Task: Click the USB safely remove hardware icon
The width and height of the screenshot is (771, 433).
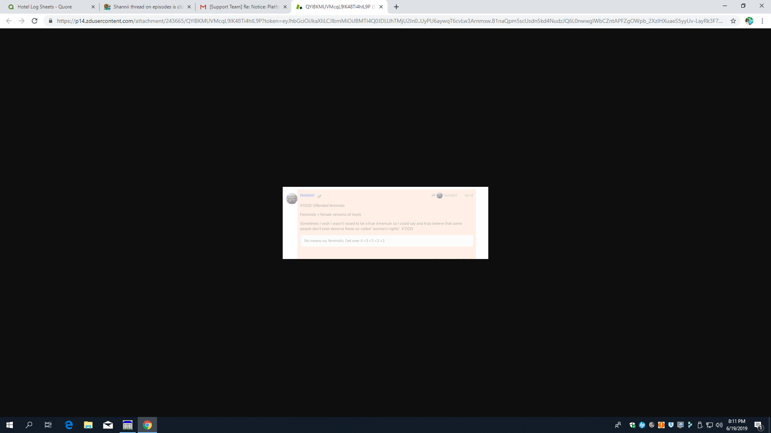Action: click(x=700, y=425)
